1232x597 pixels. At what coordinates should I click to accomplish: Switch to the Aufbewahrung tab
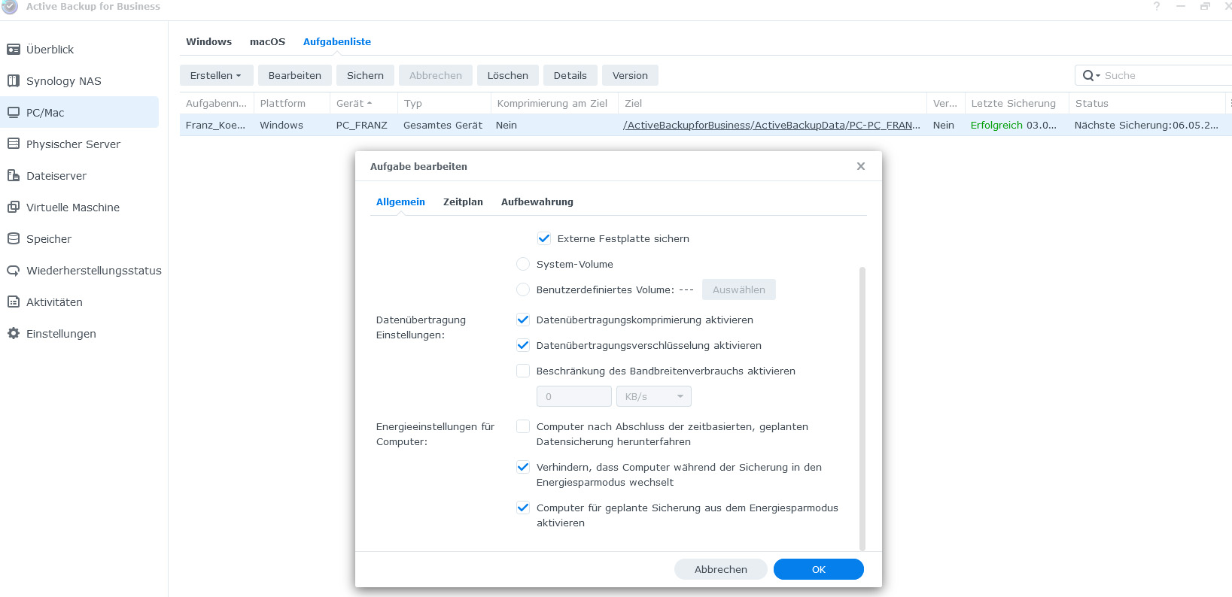coord(537,202)
